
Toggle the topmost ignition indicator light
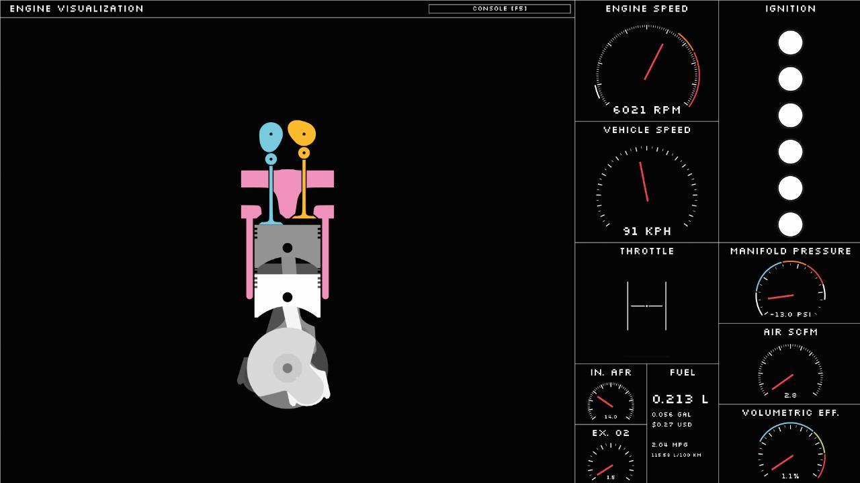[x=790, y=43]
